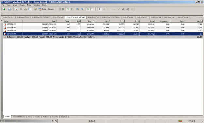Click the Alert bar help question button
The width and height of the screenshot is (204, 123).
coord(53,121)
